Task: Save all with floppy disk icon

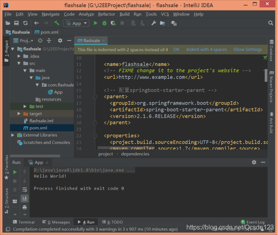Action: click(16, 23)
